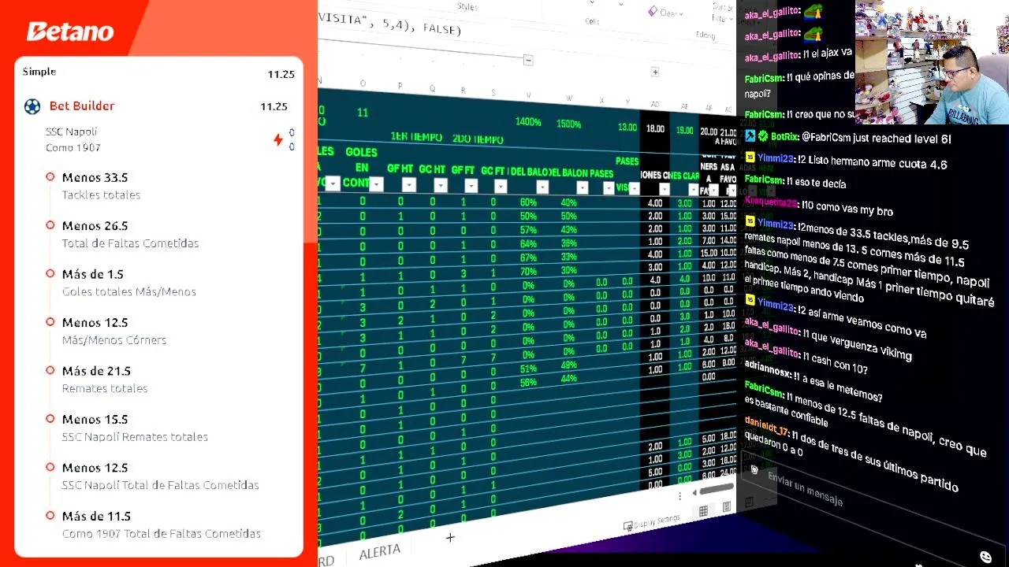Open the GOLES EN CONT filter dropdown
1009x567 pixels.
tap(376, 184)
